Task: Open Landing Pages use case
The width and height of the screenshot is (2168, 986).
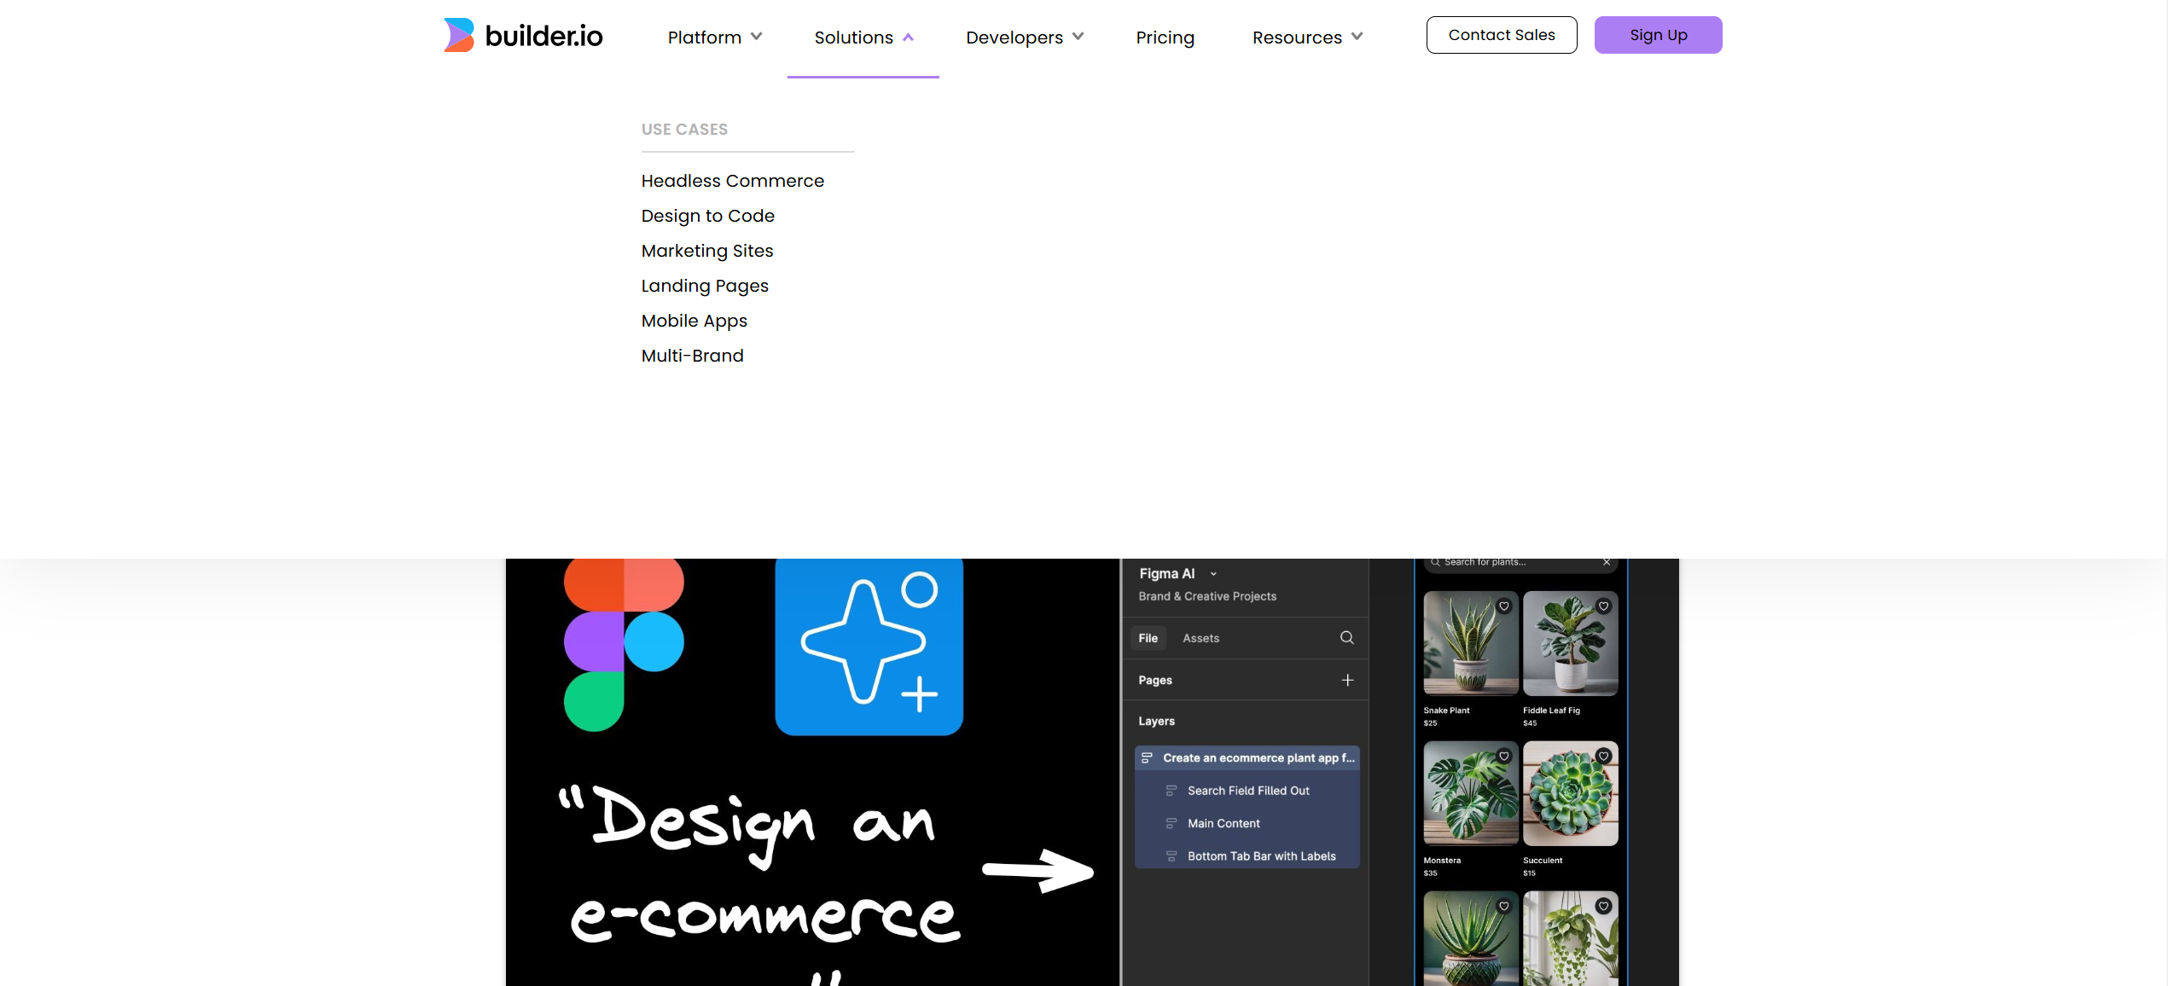Action: [705, 286]
